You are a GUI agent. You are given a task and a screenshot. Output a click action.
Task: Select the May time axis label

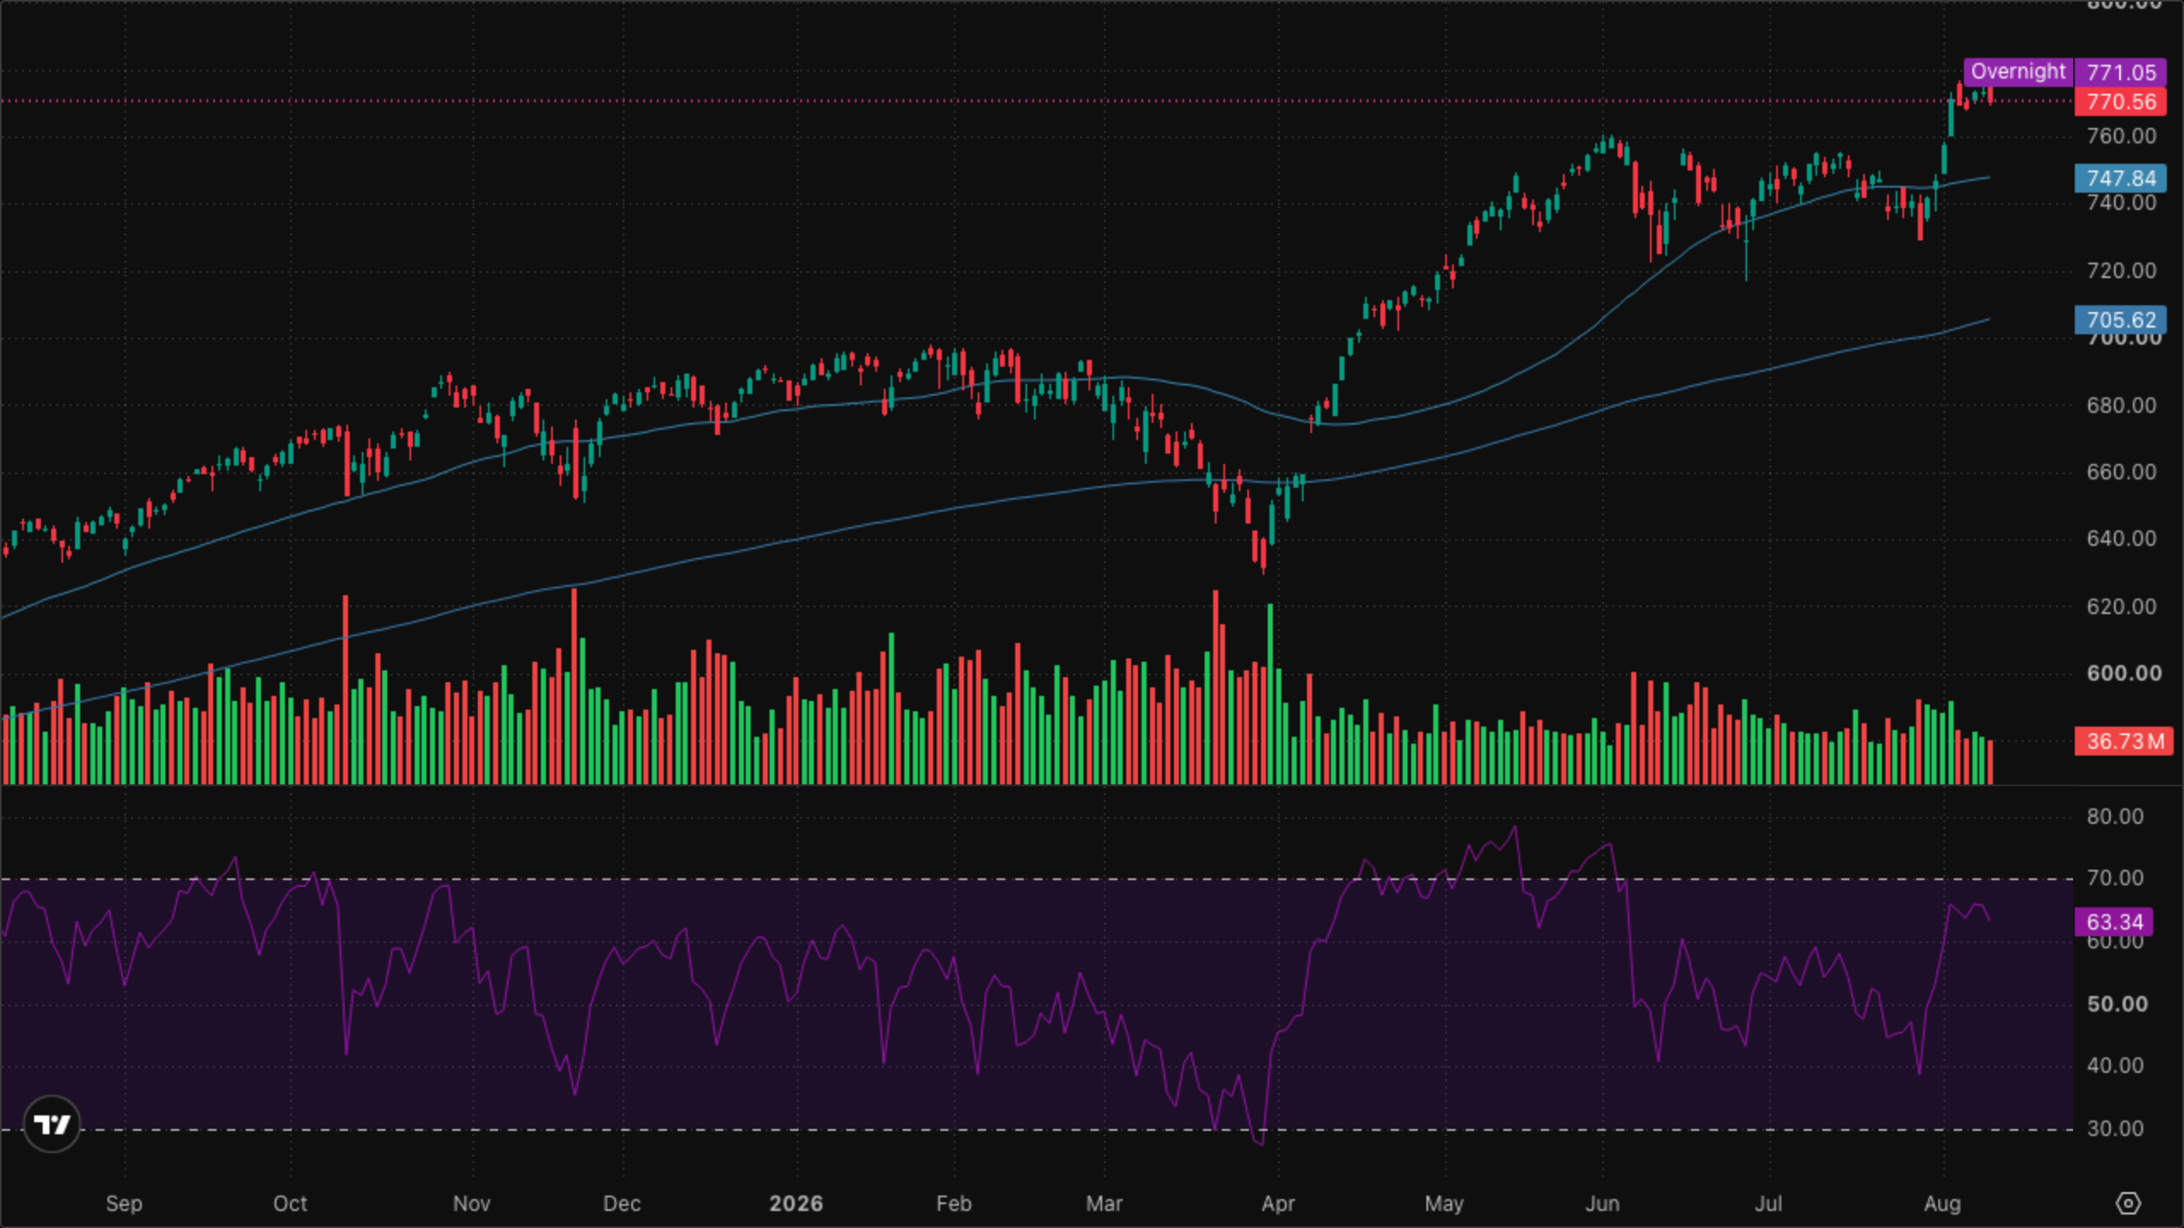(x=1444, y=1204)
